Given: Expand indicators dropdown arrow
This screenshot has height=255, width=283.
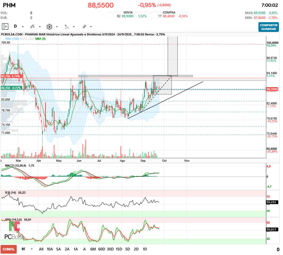Looking at the screenshot, I should (x=74, y=27).
